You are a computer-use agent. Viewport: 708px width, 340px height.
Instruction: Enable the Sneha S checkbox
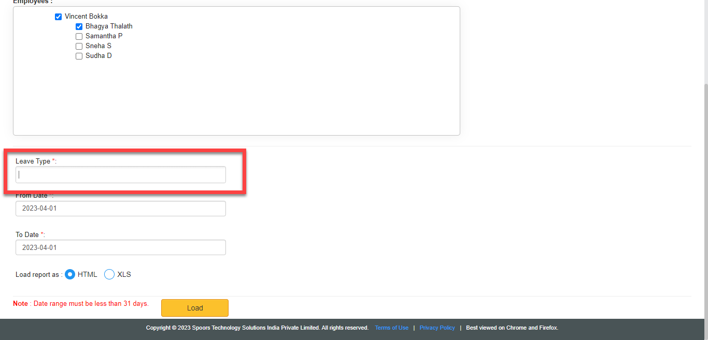[x=79, y=46]
